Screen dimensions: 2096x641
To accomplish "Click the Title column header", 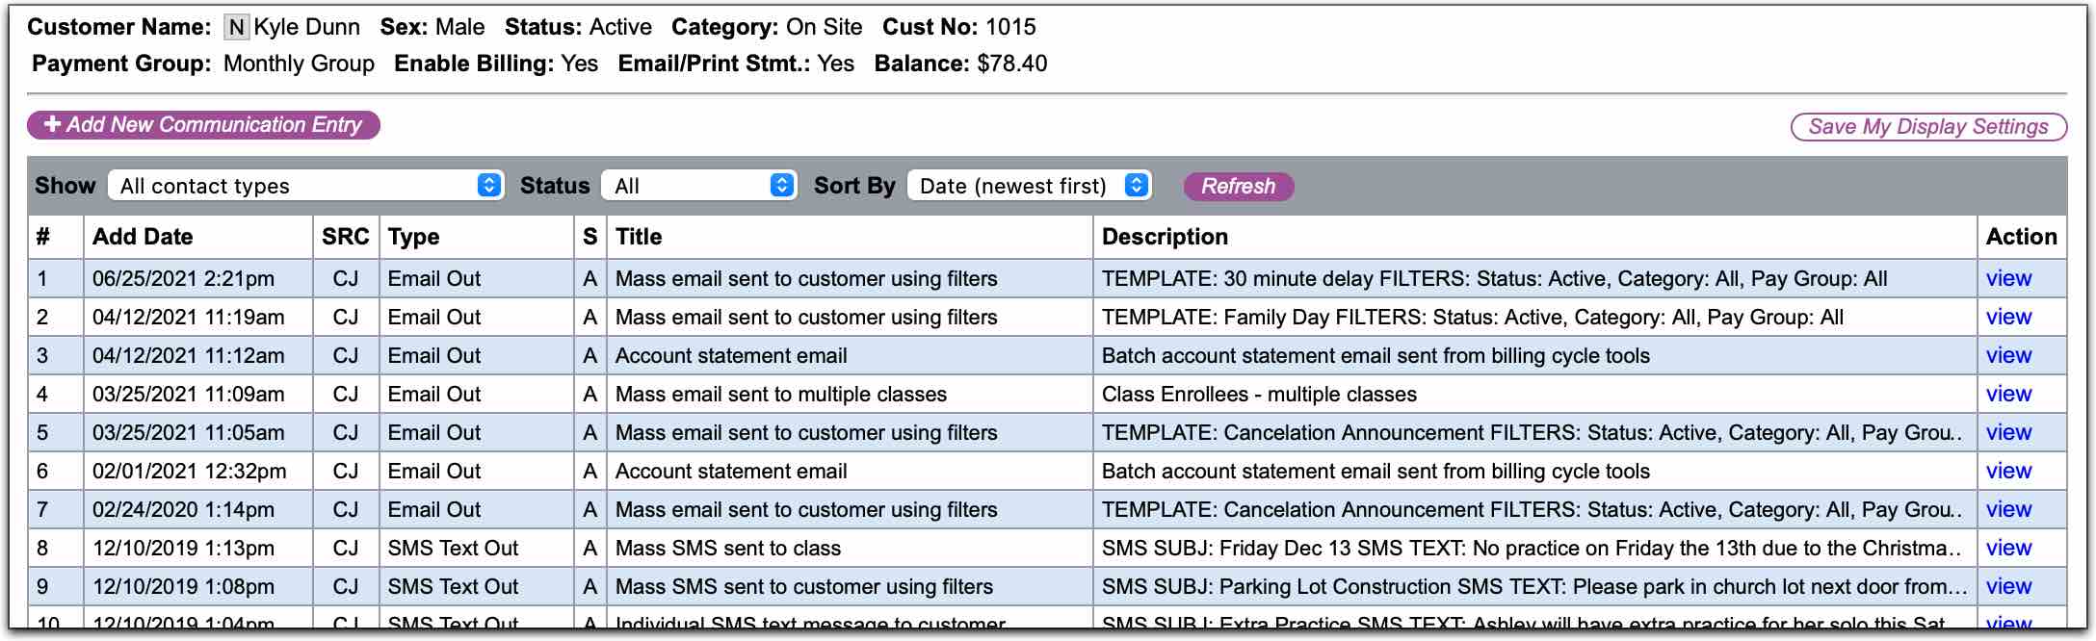I will tap(639, 237).
